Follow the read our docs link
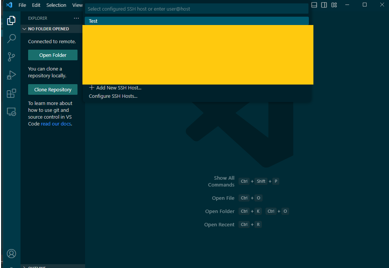389x268 pixels. click(56, 124)
